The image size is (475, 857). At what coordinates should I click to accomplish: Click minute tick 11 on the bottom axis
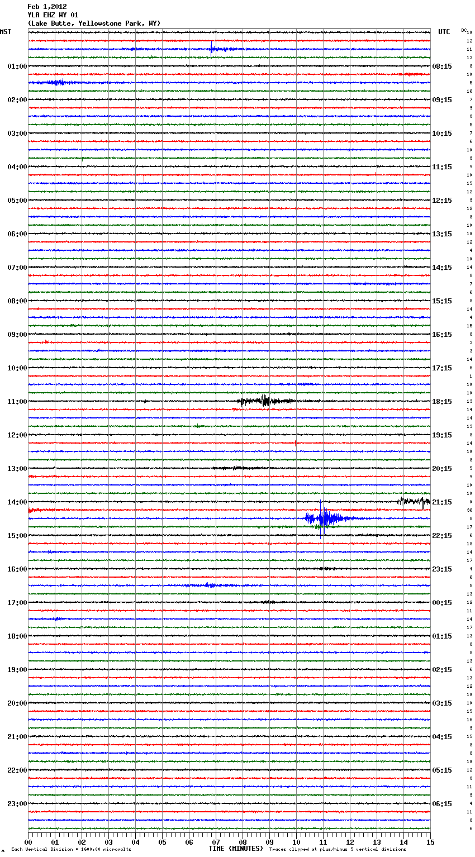click(x=324, y=842)
